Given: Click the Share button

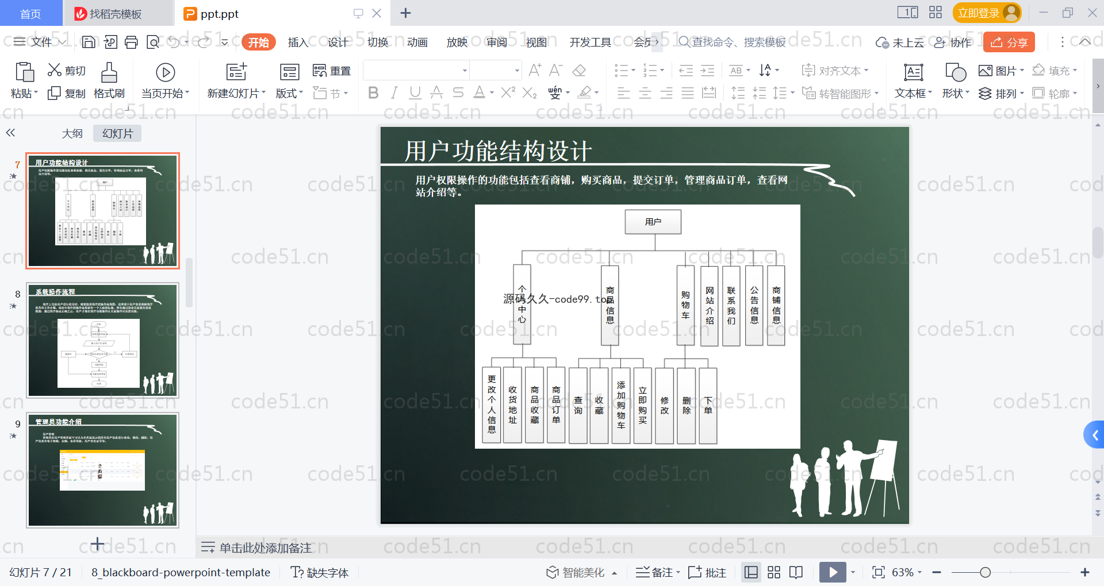Looking at the screenshot, I should (1009, 42).
